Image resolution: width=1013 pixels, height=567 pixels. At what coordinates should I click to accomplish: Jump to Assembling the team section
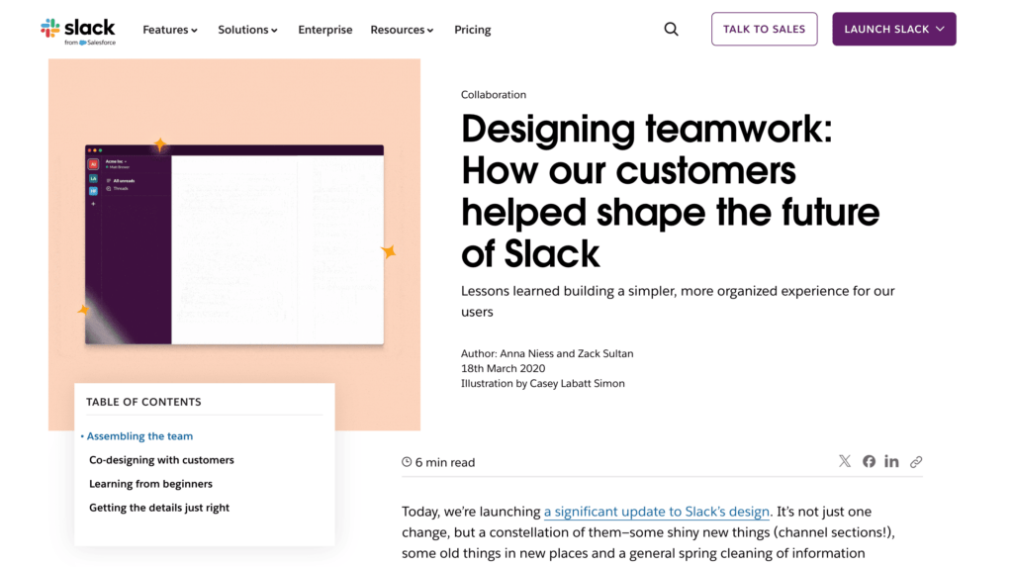[x=139, y=436]
